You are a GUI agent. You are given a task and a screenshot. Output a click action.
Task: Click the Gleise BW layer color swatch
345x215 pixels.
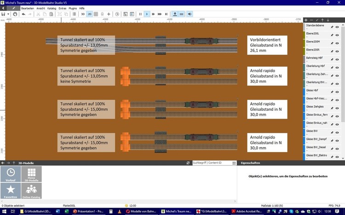(x=305, y=132)
